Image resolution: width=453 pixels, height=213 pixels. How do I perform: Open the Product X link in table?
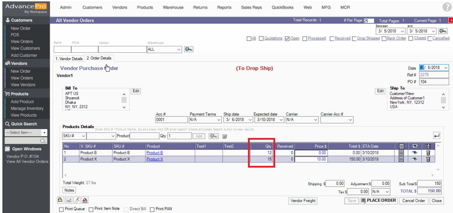click(154, 159)
